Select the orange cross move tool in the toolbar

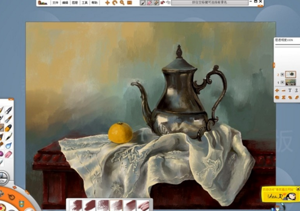click(107, 3)
